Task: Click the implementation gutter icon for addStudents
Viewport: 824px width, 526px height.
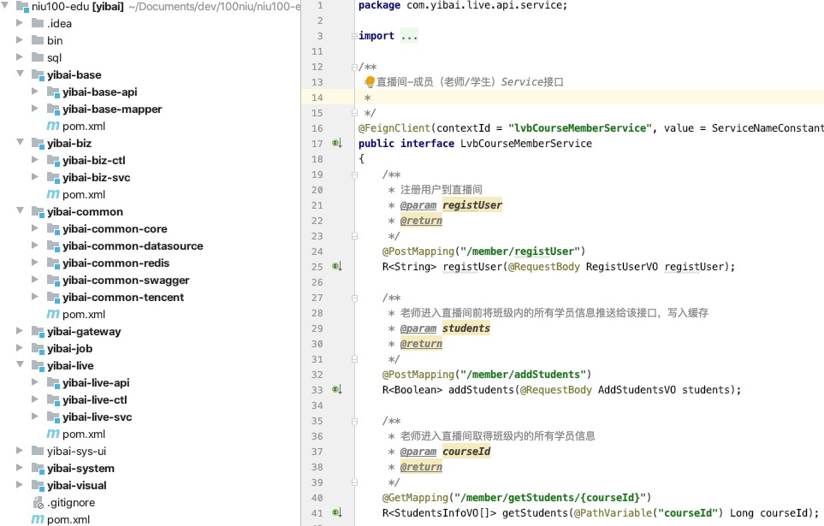Action: pyautogui.click(x=337, y=390)
